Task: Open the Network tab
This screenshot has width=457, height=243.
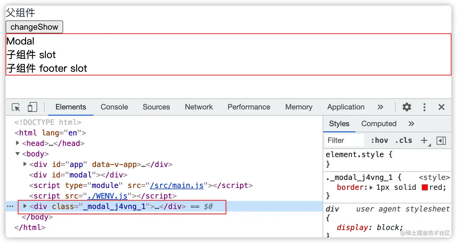Action: [199, 107]
